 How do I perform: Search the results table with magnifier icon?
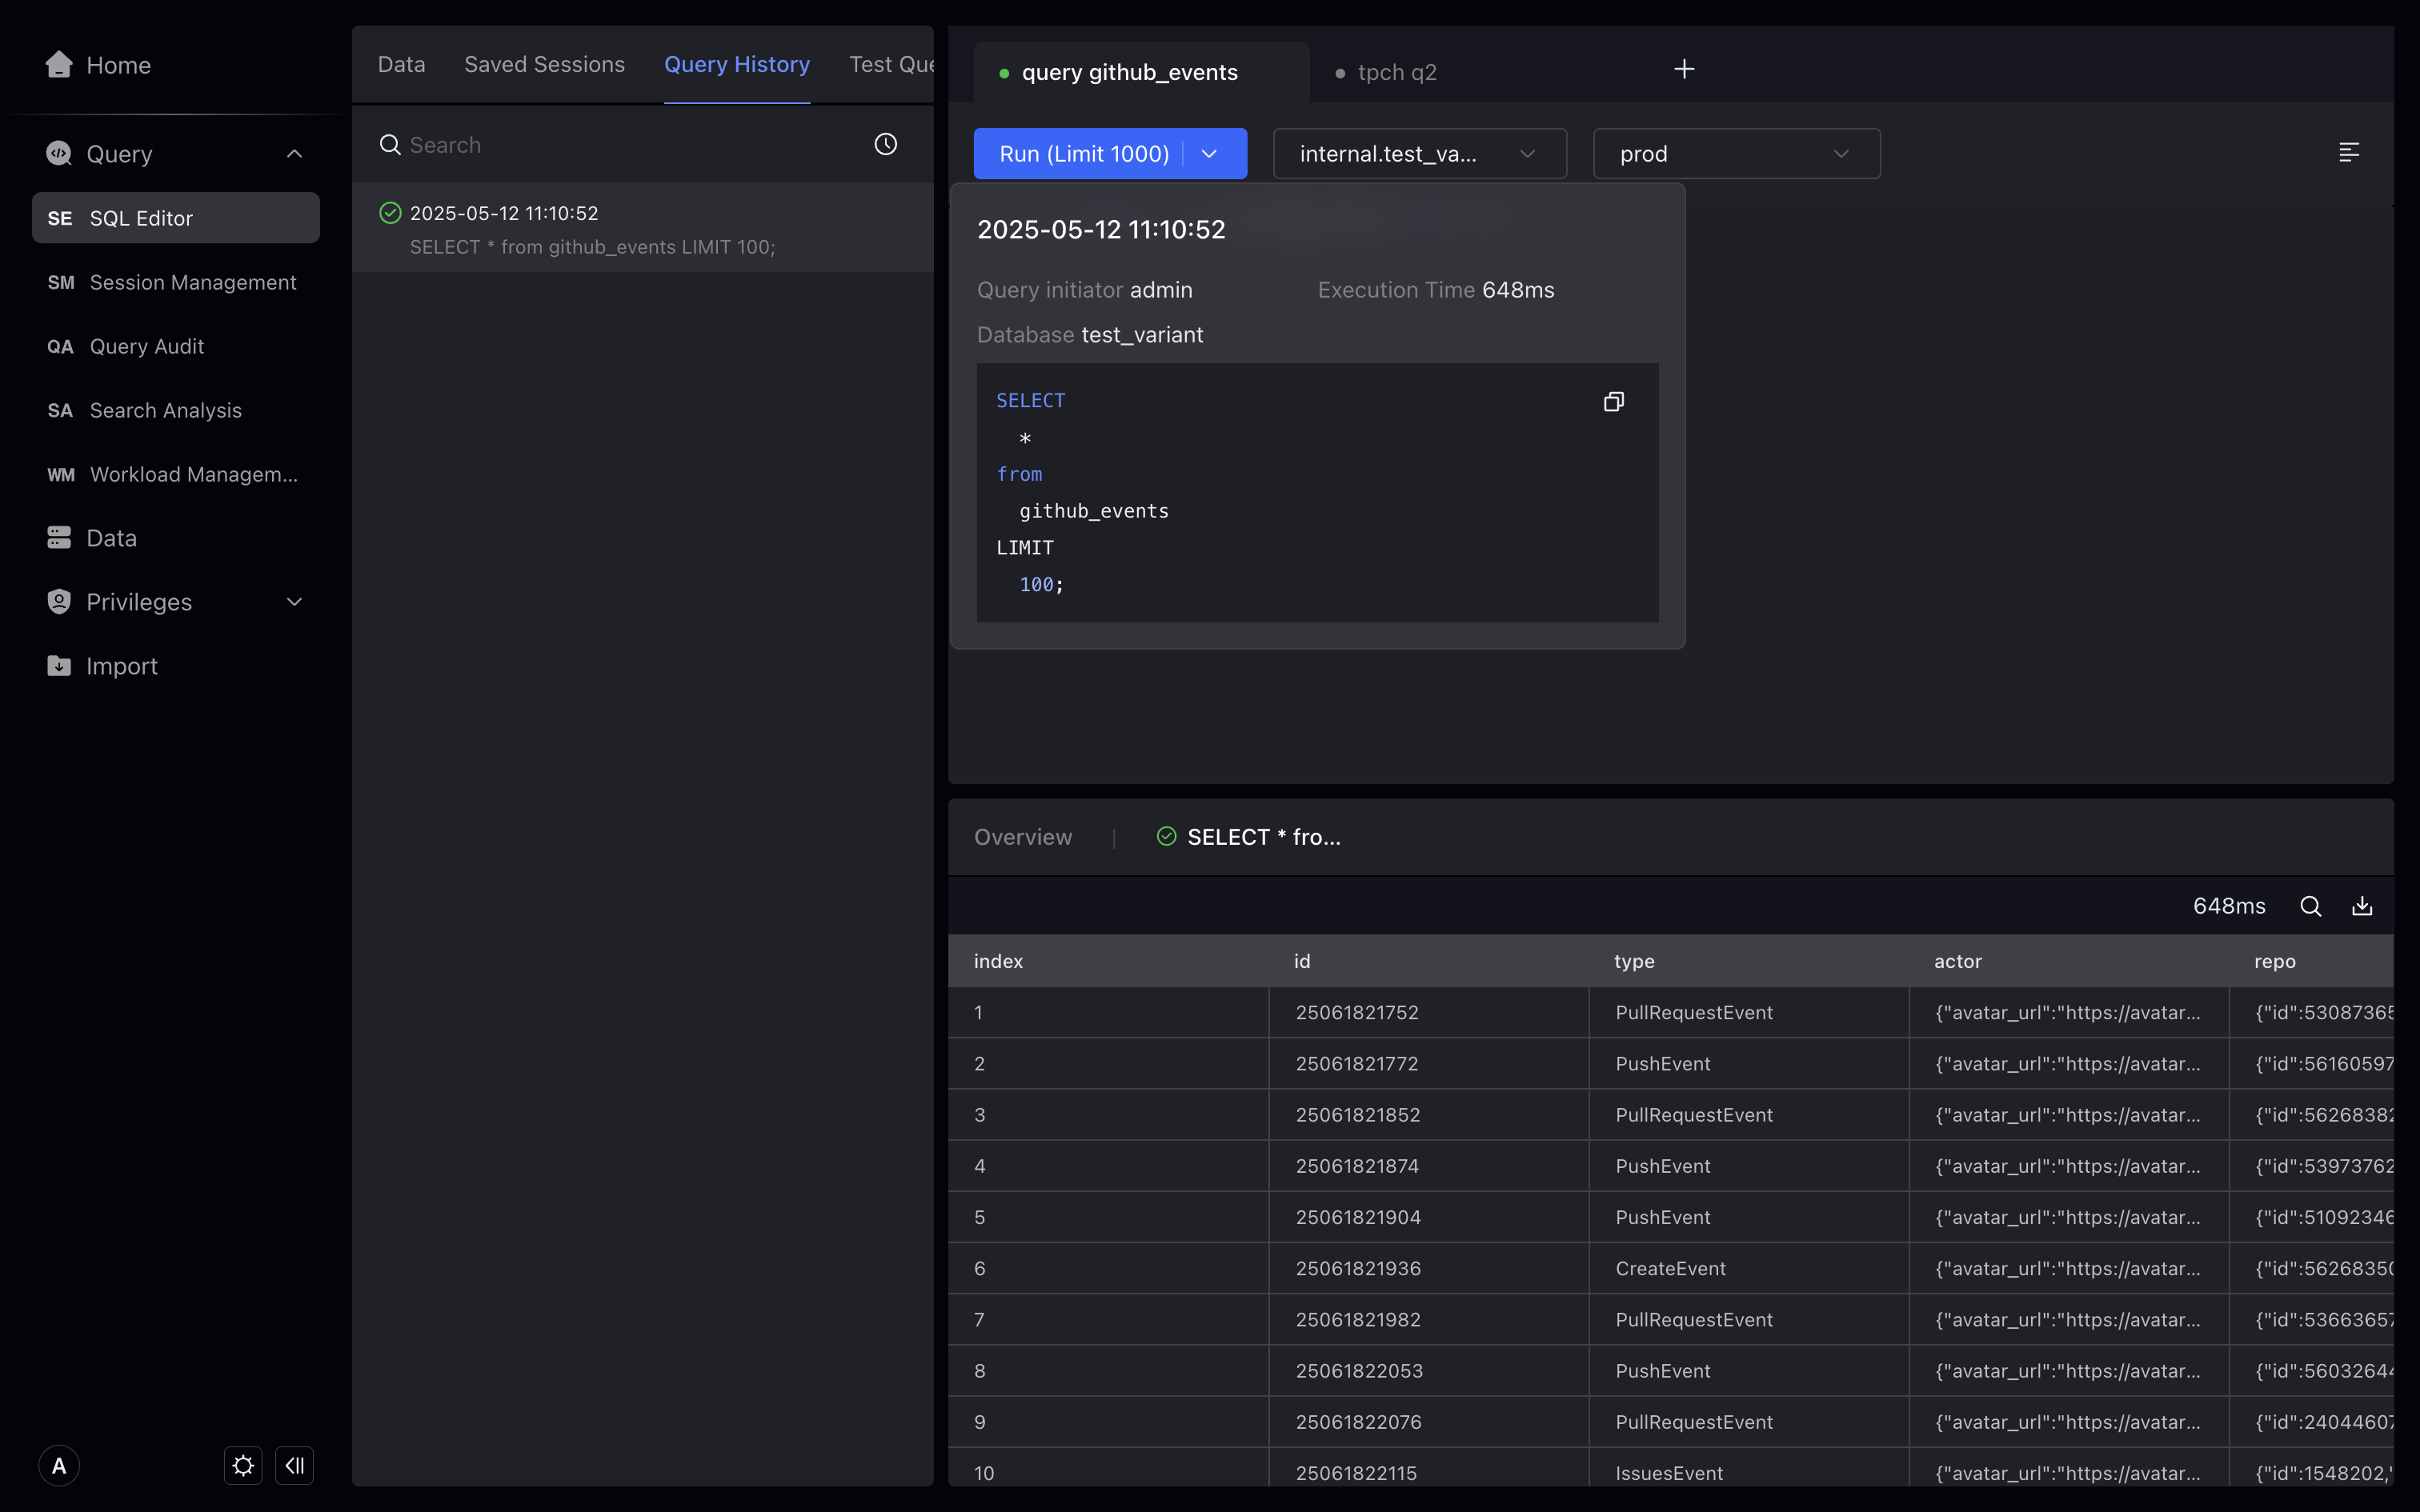pos(2310,906)
